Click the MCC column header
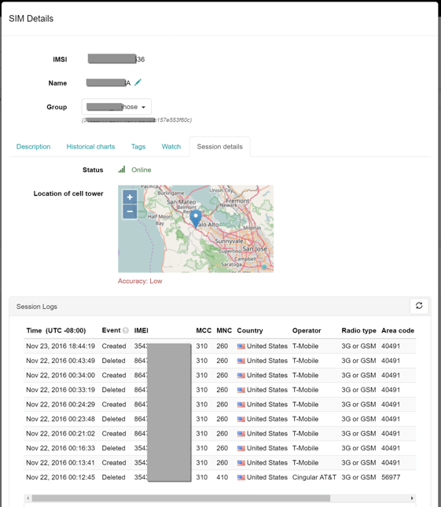Viewport: 441px width, 507px height. pos(204,330)
